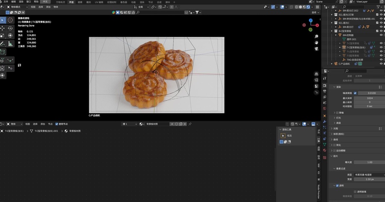
Task: Toggle the noise threshold (噪波阈值) checkbox
Action: pyautogui.click(x=355, y=93)
